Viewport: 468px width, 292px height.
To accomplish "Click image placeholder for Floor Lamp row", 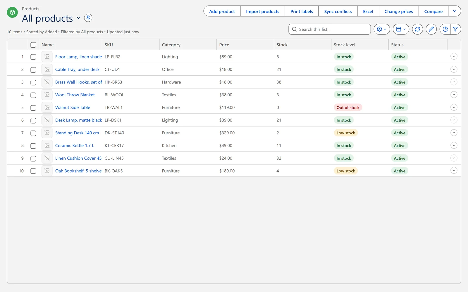I will (47, 57).
